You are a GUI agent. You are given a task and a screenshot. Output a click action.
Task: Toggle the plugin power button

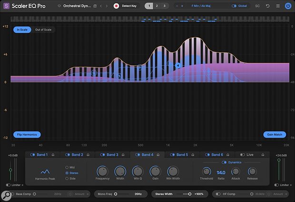point(288,6)
